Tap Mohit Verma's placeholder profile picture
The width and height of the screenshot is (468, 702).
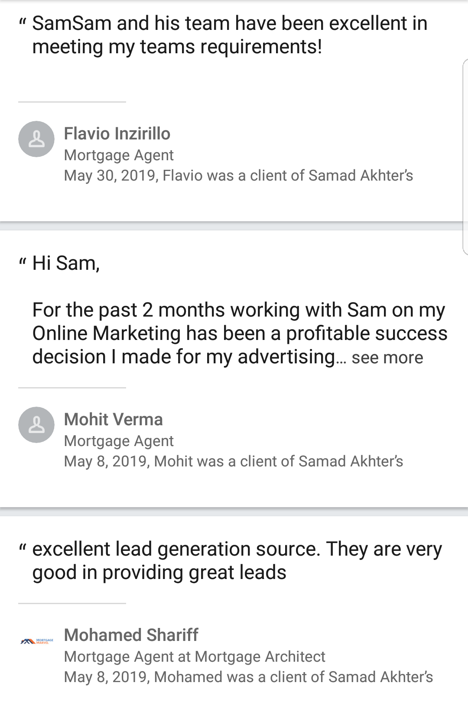click(36, 425)
